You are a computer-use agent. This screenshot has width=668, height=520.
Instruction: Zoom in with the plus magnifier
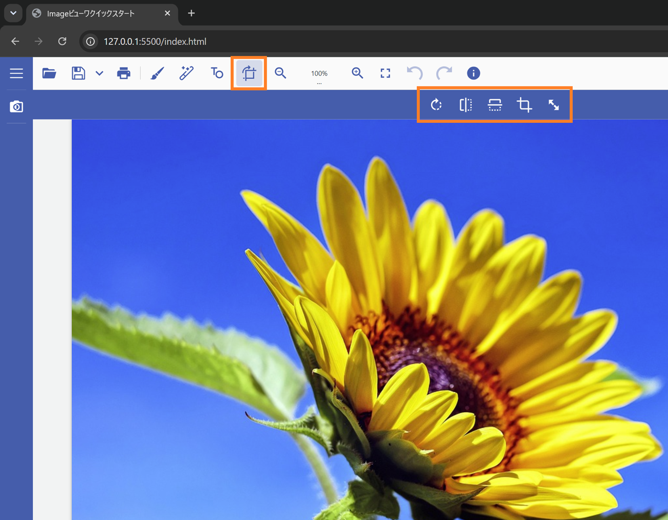coord(357,73)
